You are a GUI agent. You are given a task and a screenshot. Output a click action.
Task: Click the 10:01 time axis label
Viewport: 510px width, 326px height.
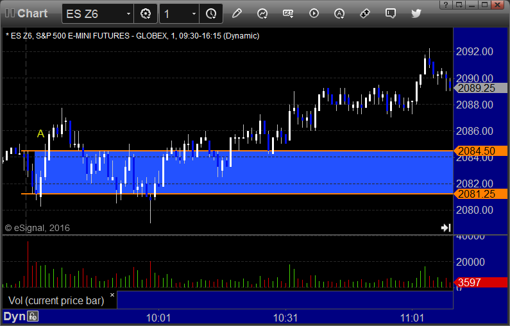coord(158,318)
